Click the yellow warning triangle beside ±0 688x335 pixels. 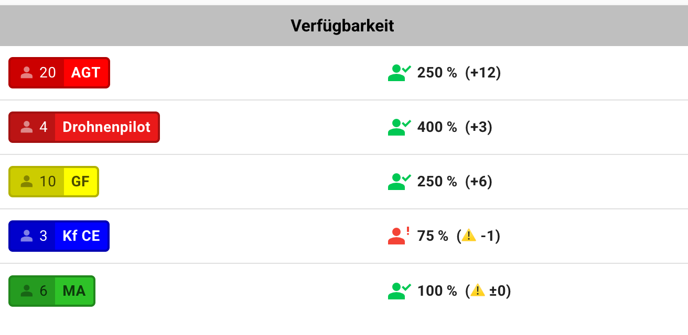[x=477, y=291]
